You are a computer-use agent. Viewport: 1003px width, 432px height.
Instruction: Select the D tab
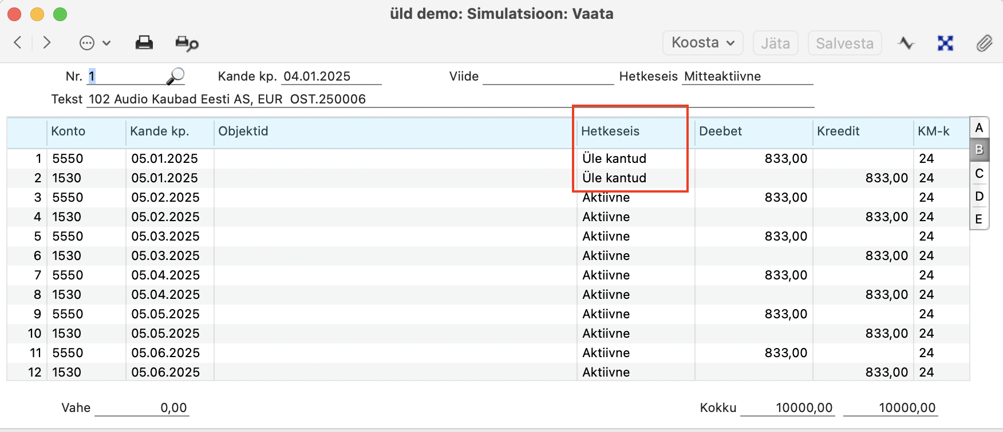979,197
